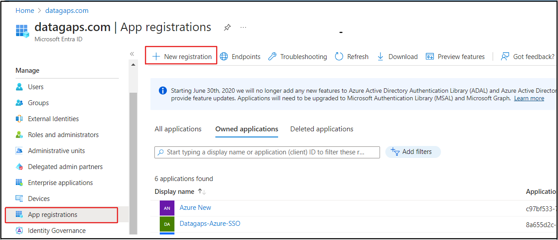Click the Roles and administrators icon
558x240 pixels.
(19, 135)
